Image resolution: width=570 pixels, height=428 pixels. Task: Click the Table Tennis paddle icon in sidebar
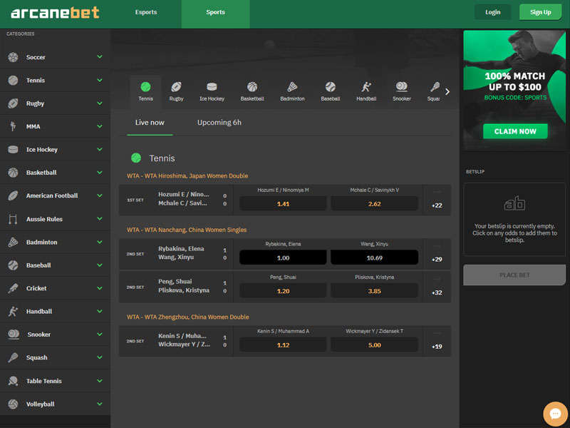[13, 381]
